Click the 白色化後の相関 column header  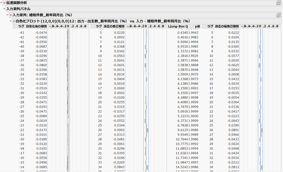36,26
